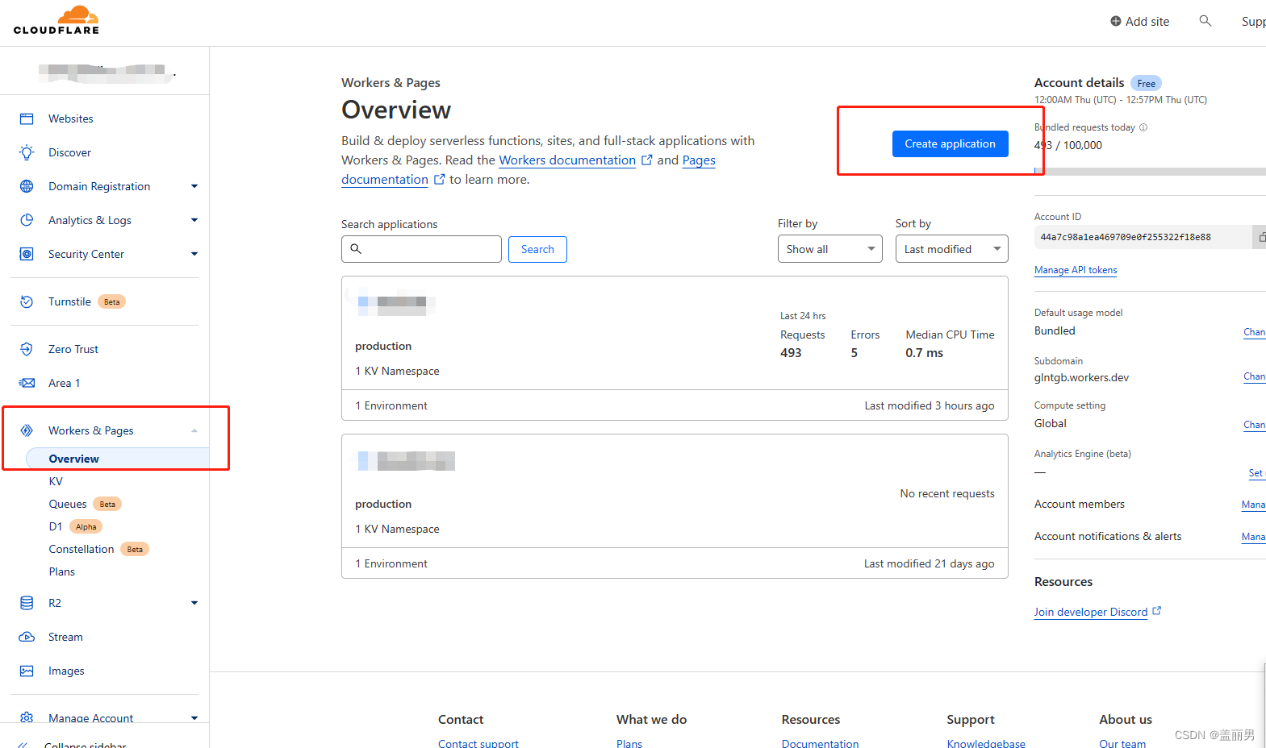
Task: Click the Create application button
Action: [950, 143]
